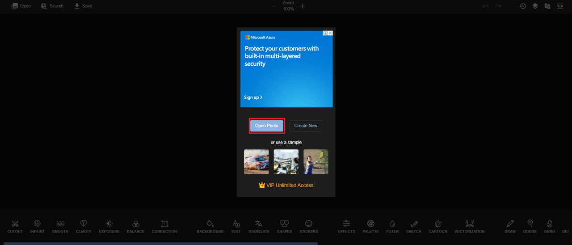The width and height of the screenshot is (572, 245).
Task: Close the Azure advertisement with X
Action: (331, 33)
